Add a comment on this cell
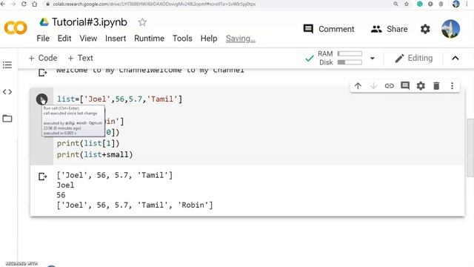This screenshot has height=267, width=474. tap(405, 86)
